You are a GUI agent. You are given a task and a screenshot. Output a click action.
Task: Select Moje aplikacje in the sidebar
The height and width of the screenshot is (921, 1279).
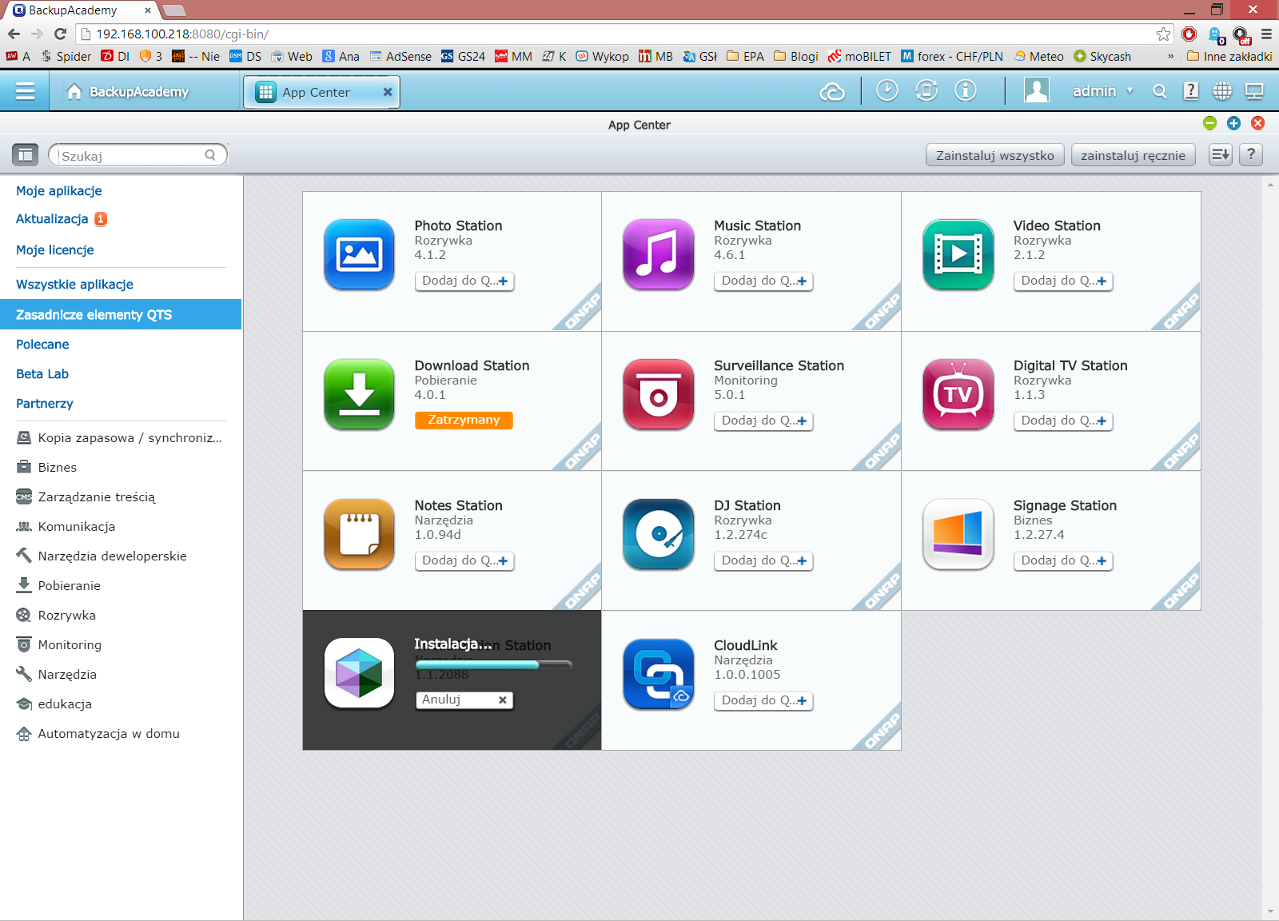[59, 191]
